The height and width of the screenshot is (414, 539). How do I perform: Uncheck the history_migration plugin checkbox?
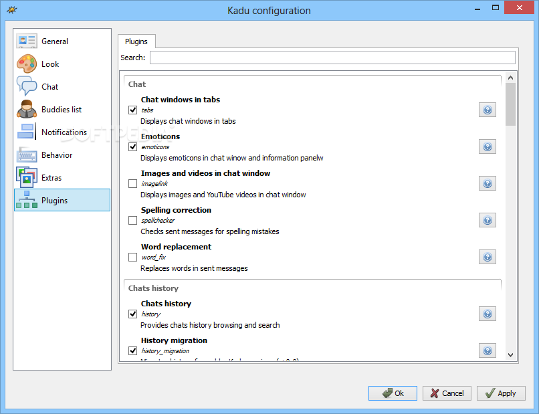132,350
